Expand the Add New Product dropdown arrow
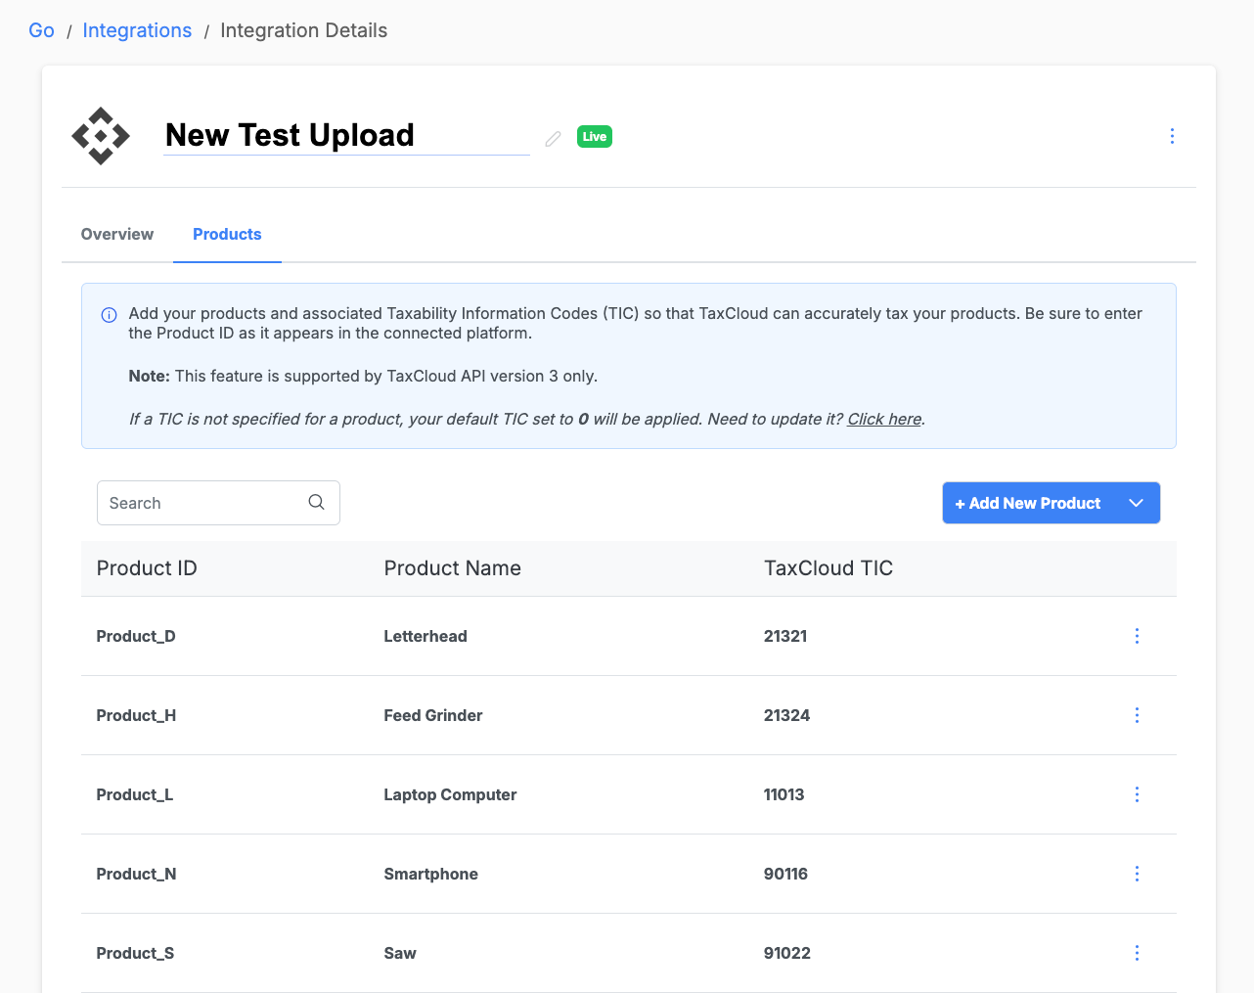1254x993 pixels. [x=1136, y=503]
